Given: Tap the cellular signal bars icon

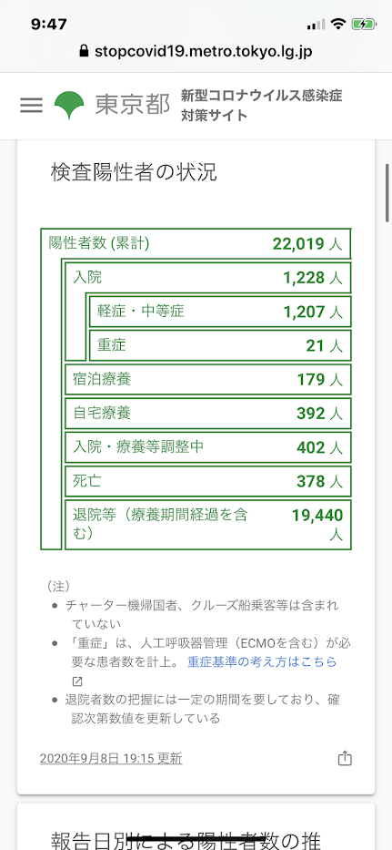Looking at the screenshot, I should tap(317, 25).
